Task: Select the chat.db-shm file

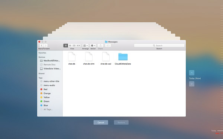Action: [89, 58]
